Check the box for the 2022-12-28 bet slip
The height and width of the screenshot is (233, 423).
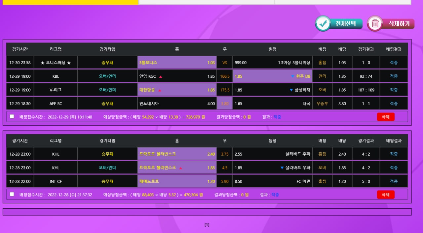[x=12, y=194]
